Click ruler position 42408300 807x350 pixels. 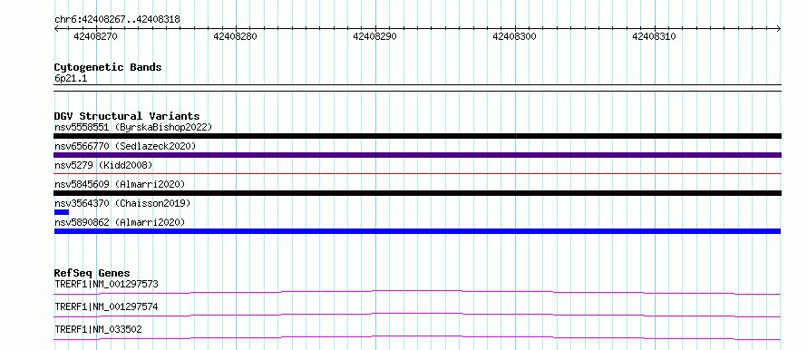[515, 36]
